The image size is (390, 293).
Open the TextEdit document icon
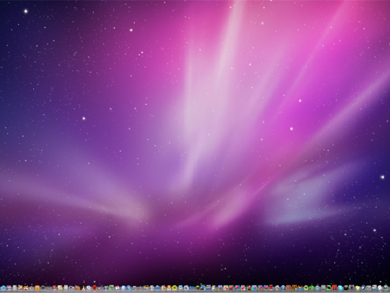[380, 287]
